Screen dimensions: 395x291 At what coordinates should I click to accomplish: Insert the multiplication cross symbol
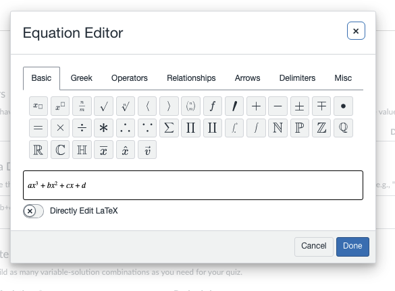click(x=60, y=128)
